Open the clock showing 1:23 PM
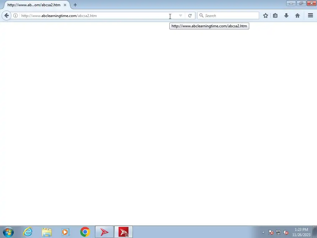This screenshot has height=238, width=317. tap(301, 232)
